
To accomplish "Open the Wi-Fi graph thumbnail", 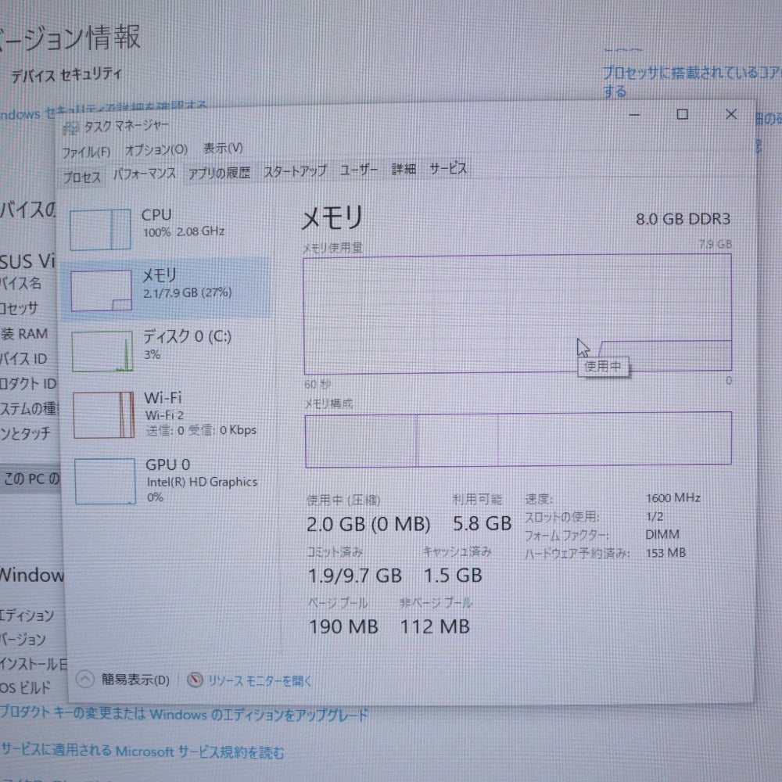I will (103, 415).
